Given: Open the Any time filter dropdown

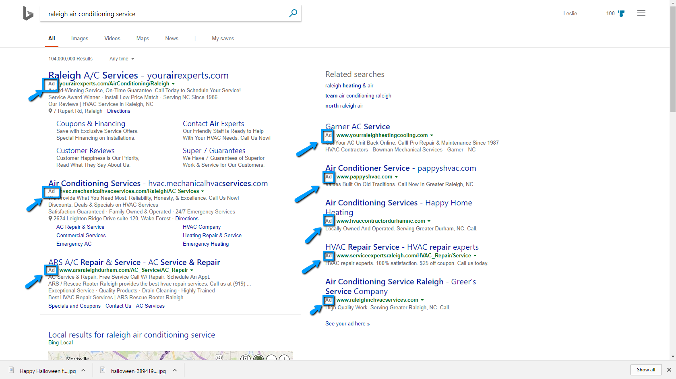Looking at the screenshot, I should pyautogui.click(x=121, y=59).
